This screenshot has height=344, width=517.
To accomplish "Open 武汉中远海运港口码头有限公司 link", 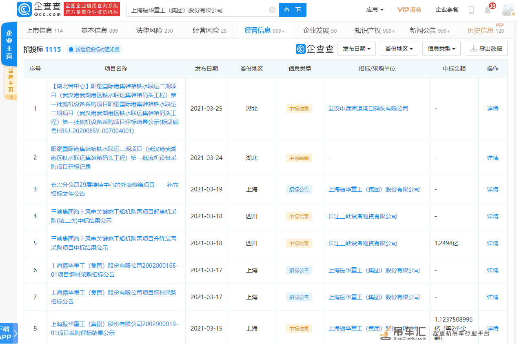I will (368, 109).
